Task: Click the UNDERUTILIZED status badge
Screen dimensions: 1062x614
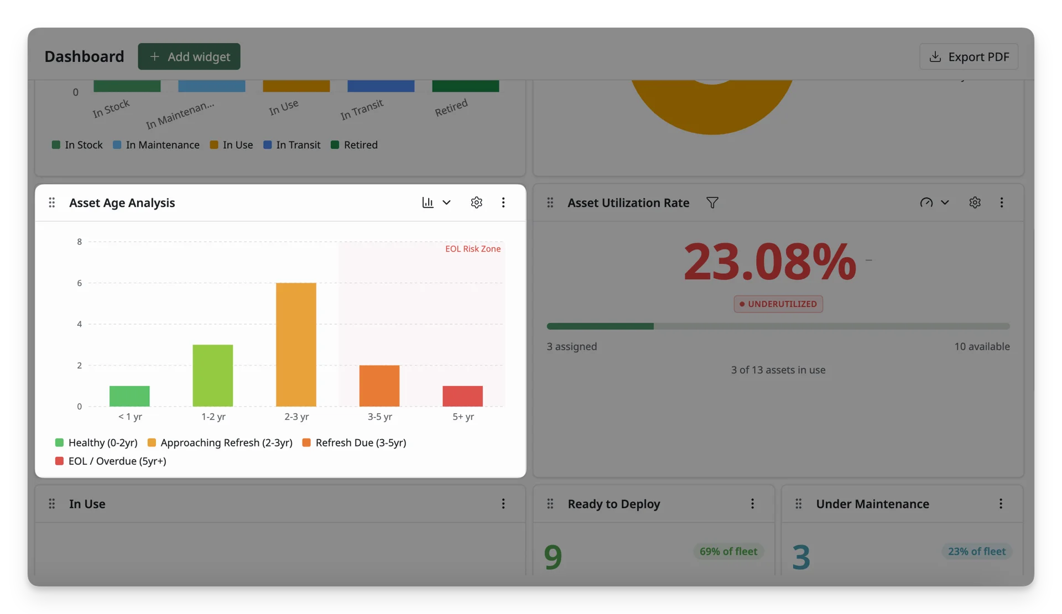Action: (778, 304)
